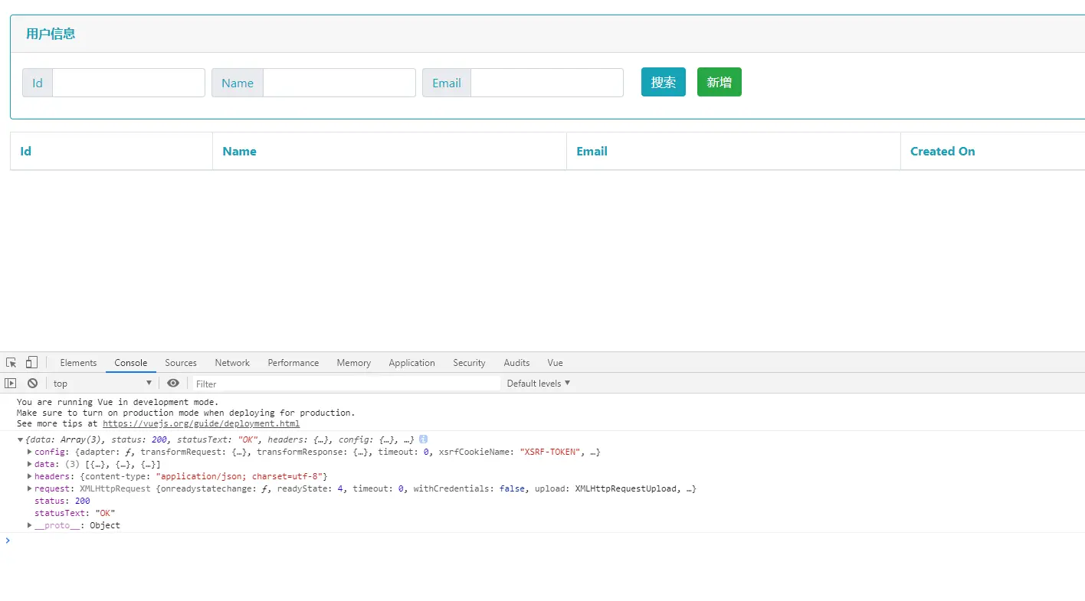Clear the console with the clear icon
This screenshot has width=1085, height=601.
(x=32, y=384)
